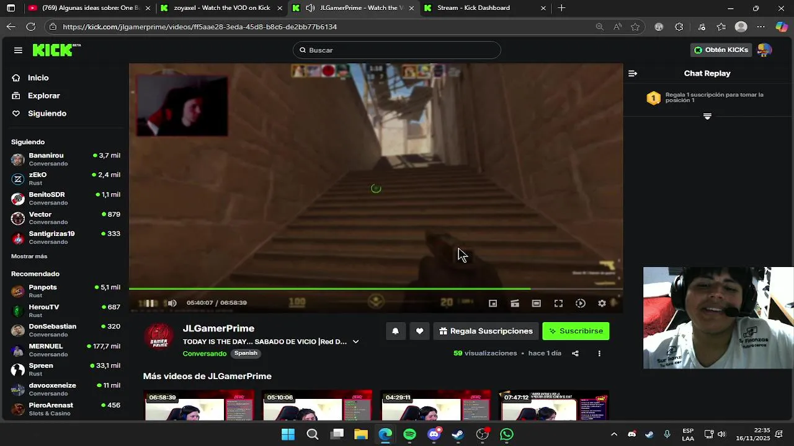794x446 pixels.
Task: Open Santigrizas19 channel in sidebar
Action: click(x=65, y=238)
